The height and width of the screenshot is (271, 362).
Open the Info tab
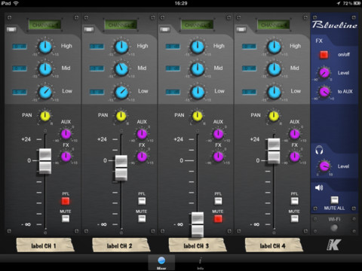click(x=200, y=263)
